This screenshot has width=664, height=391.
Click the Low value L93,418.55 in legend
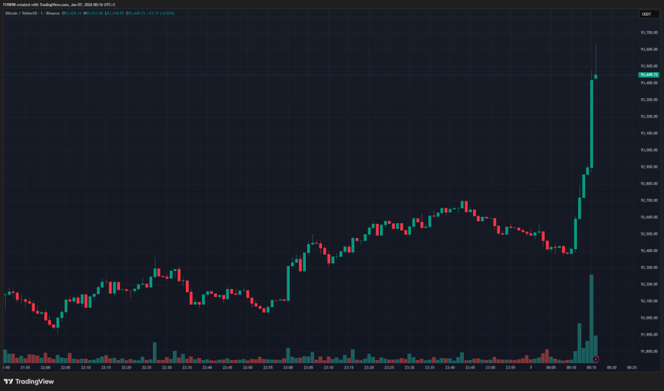[114, 12]
